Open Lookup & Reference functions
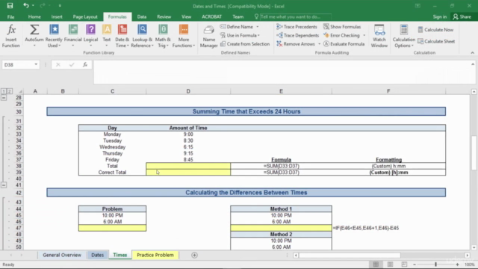This screenshot has width=478, height=269. pyautogui.click(x=142, y=36)
